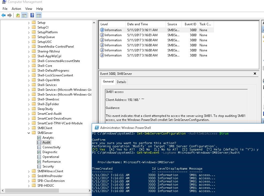Open the Analytic log under SMBServer
Screen dimensions: 264x196
[x=48, y=138]
